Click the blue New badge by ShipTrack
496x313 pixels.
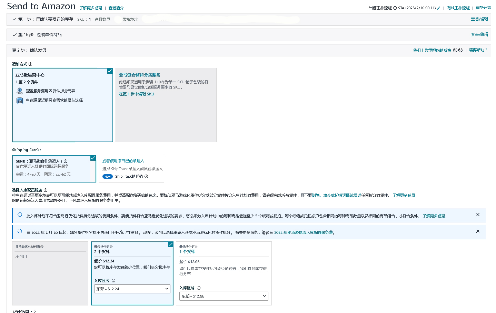tap(108, 176)
